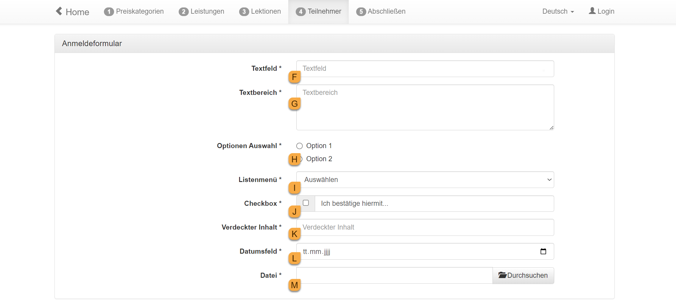Open the Listenmenü Auswählen dropdown
This screenshot has height=306, width=676.
[x=425, y=180]
